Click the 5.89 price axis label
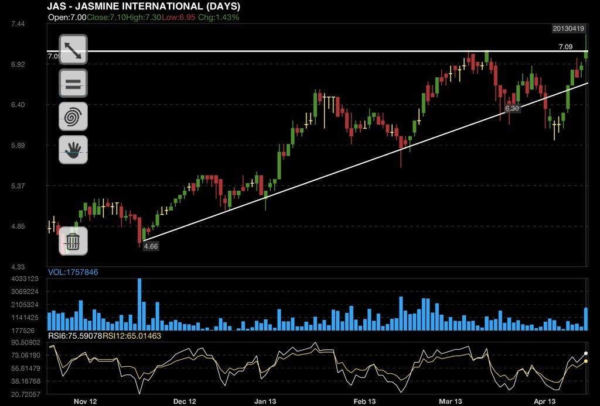Image resolution: width=600 pixels, height=406 pixels. (x=18, y=145)
